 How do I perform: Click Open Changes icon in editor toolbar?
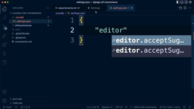pos(180,8)
